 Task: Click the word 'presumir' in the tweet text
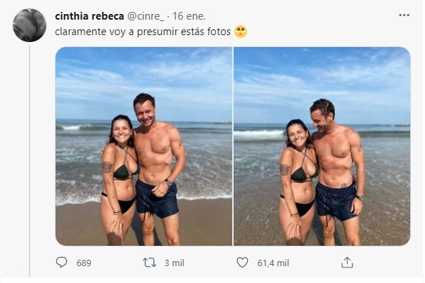click(x=153, y=32)
